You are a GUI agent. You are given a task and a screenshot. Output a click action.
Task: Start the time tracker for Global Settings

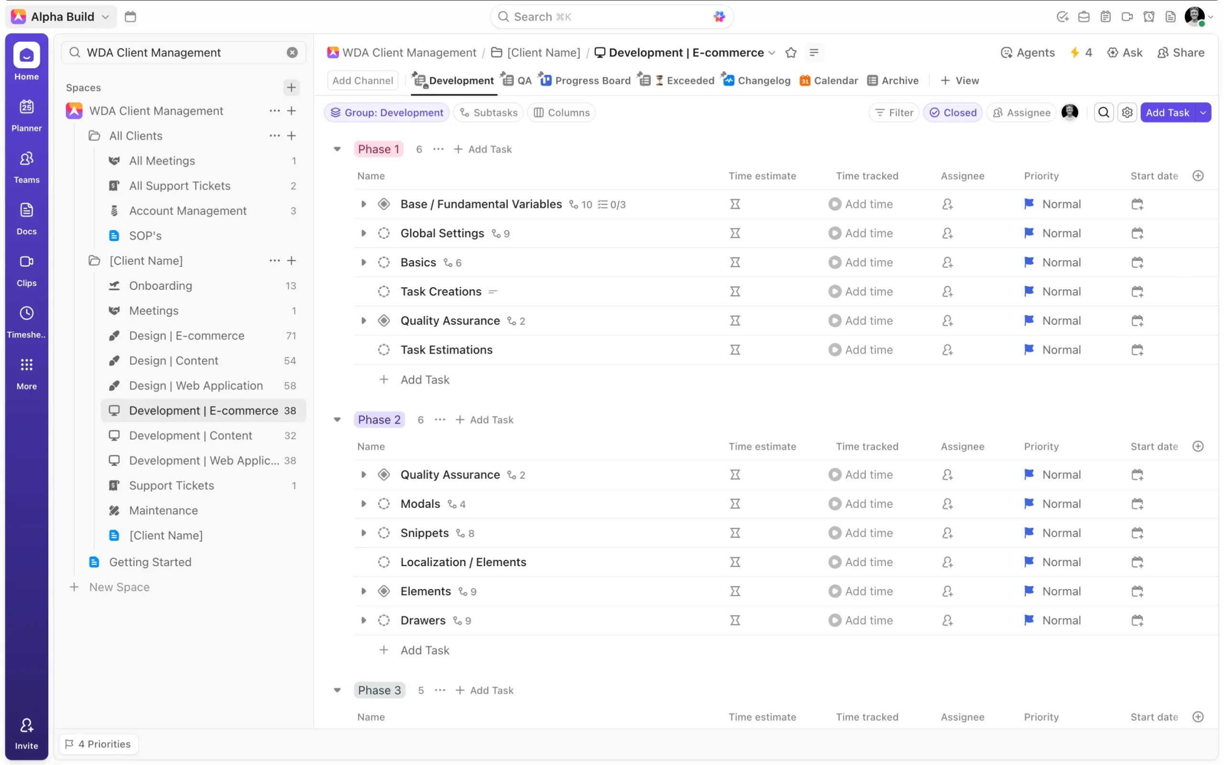pyautogui.click(x=834, y=233)
